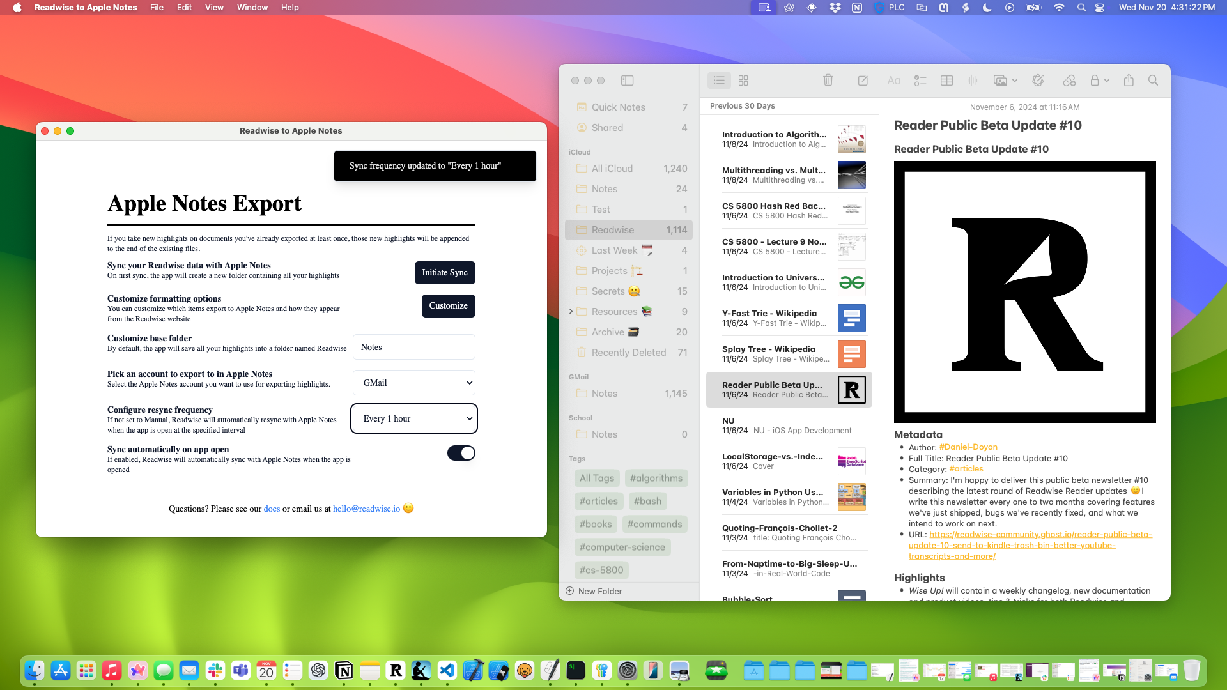This screenshot has height=690, width=1227.
Task: Open the readwise-community ghost.io URL link
Action: pos(1030,546)
